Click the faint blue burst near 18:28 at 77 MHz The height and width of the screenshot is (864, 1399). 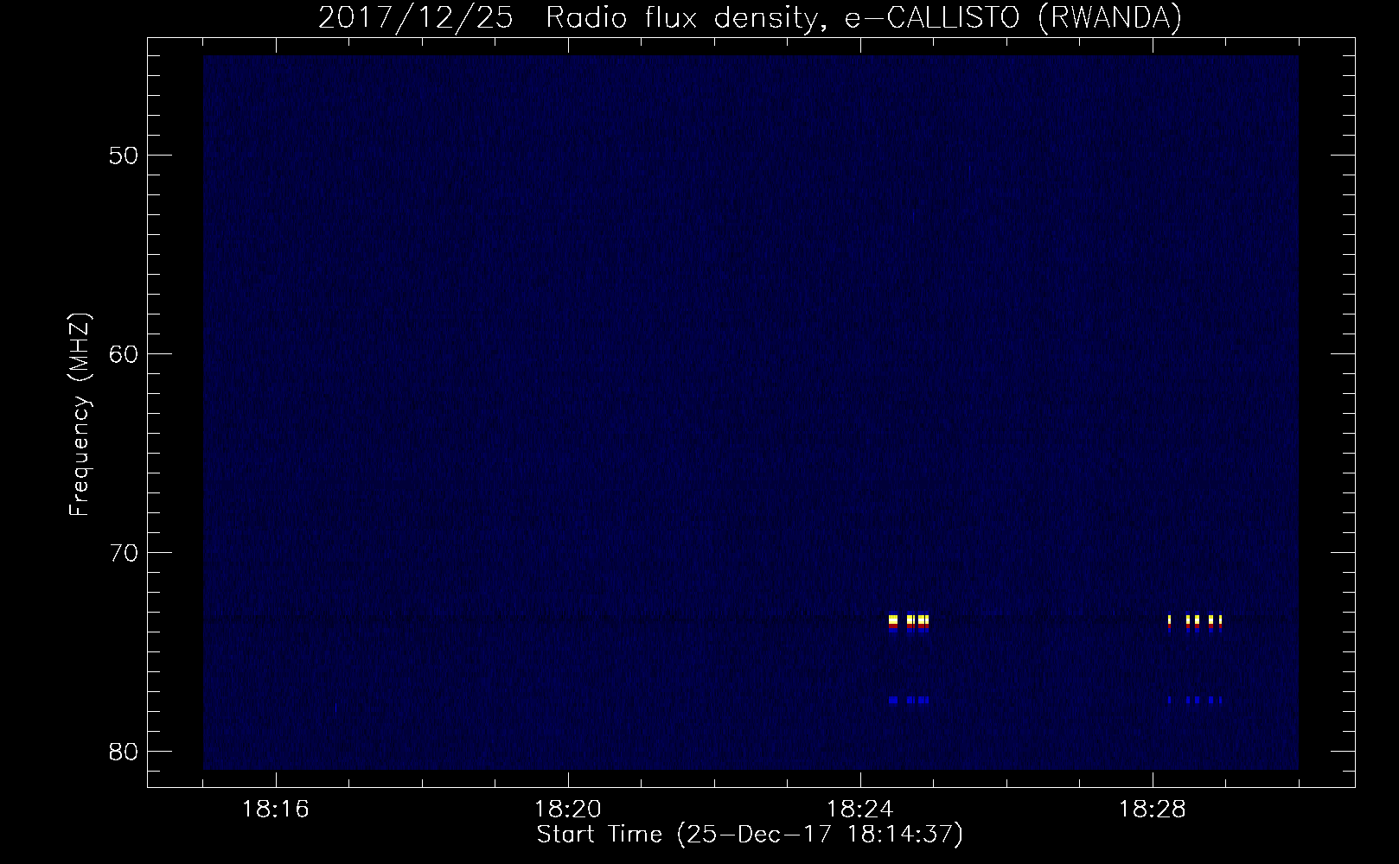[x=1194, y=700]
